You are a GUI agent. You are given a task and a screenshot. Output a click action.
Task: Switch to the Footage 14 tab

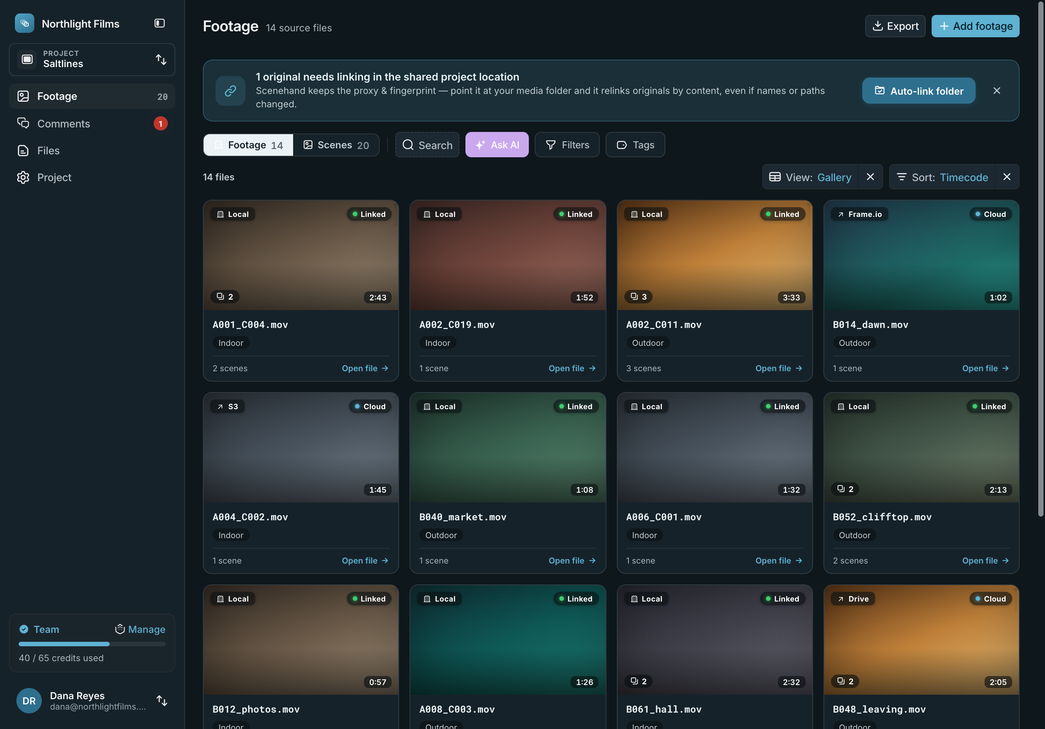click(248, 145)
